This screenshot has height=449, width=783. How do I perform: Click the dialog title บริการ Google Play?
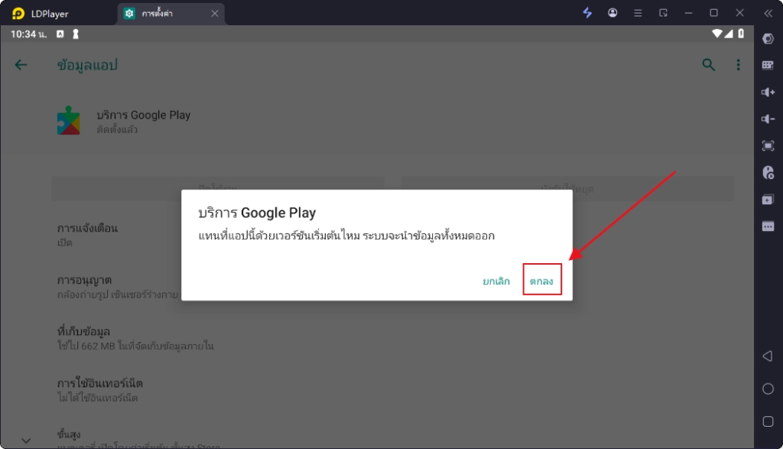coord(257,213)
